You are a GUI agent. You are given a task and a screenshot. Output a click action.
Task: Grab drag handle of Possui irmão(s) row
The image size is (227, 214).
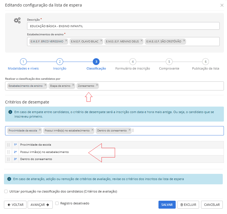click(8, 152)
